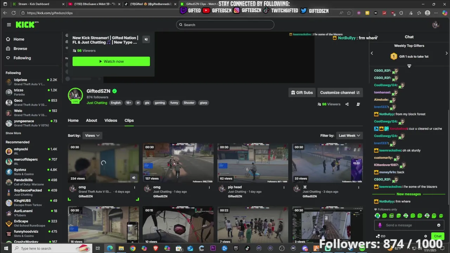This screenshot has height=253, width=450.
Task: Open trizzo channel in Following list
Action: pos(31,92)
